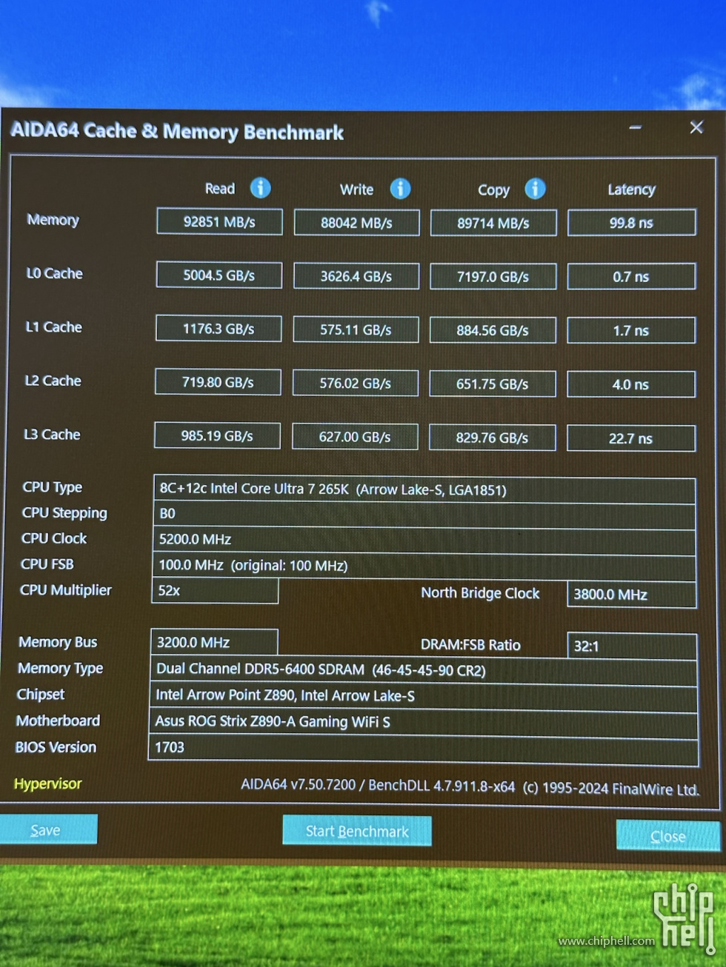Screen dimensions: 726x967
Task: Select L3 Cache Read 985.19 GB/s
Action: (x=217, y=435)
